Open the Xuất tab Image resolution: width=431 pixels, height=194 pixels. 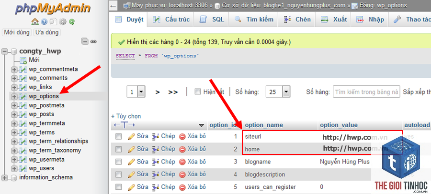334,20
